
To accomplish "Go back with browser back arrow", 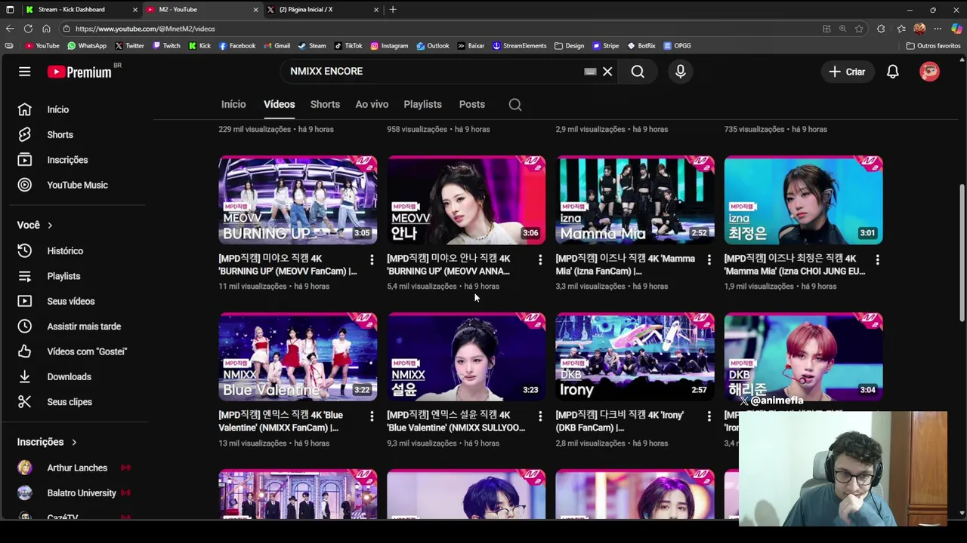I will (10, 29).
